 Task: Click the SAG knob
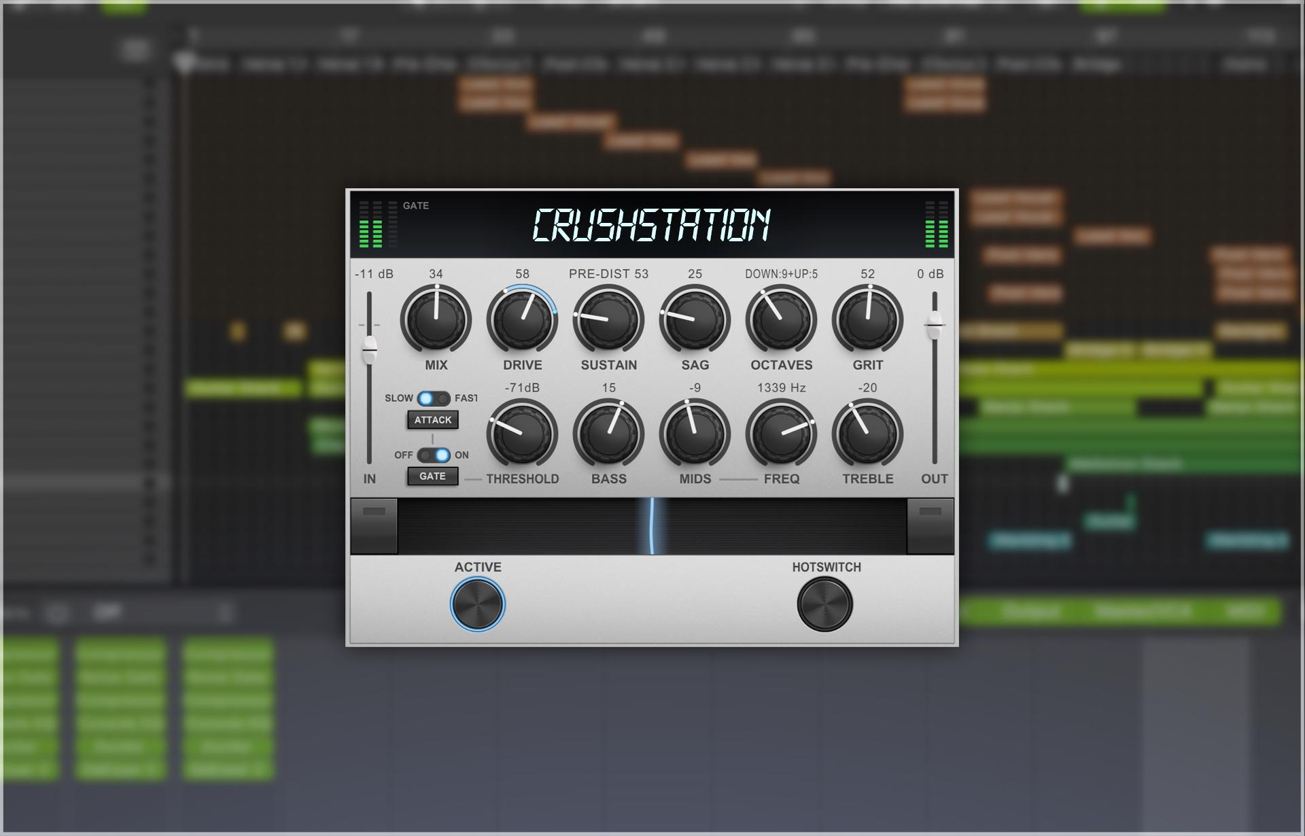click(x=695, y=319)
